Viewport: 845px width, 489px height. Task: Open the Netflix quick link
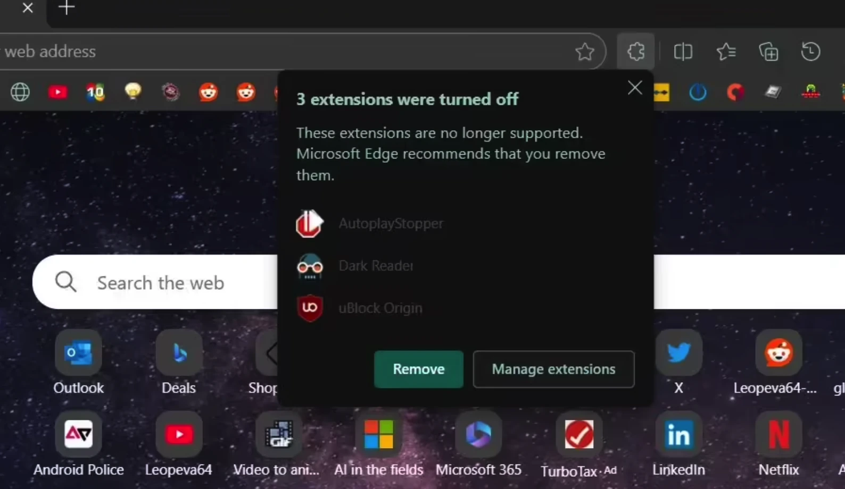[778, 444]
